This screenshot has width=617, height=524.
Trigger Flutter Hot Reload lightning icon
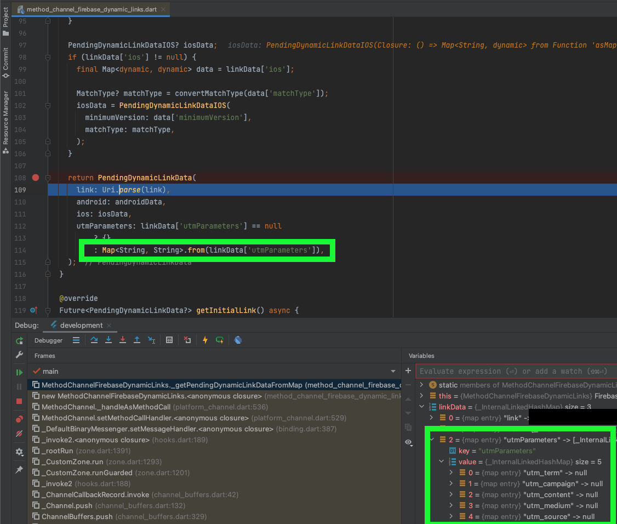[x=205, y=340]
